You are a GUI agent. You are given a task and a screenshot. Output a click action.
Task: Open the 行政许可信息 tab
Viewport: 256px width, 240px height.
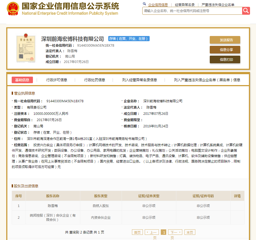click(x=57, y=80)
